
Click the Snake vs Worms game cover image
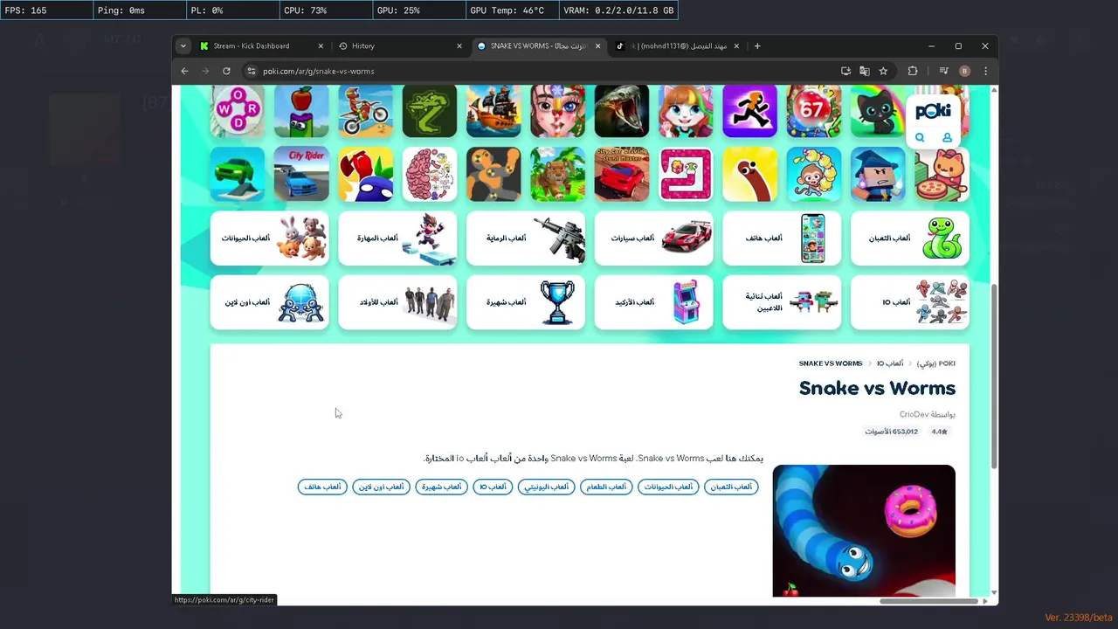[x=864, y=531]
